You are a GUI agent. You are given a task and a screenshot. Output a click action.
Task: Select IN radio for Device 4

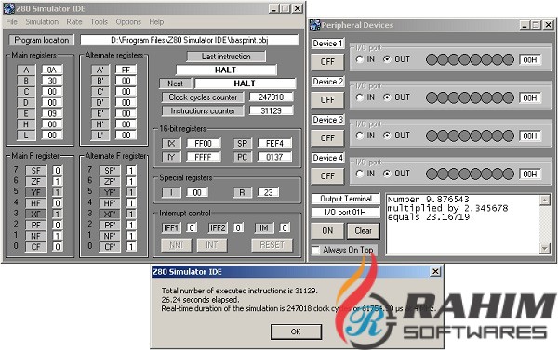[360, 174]
